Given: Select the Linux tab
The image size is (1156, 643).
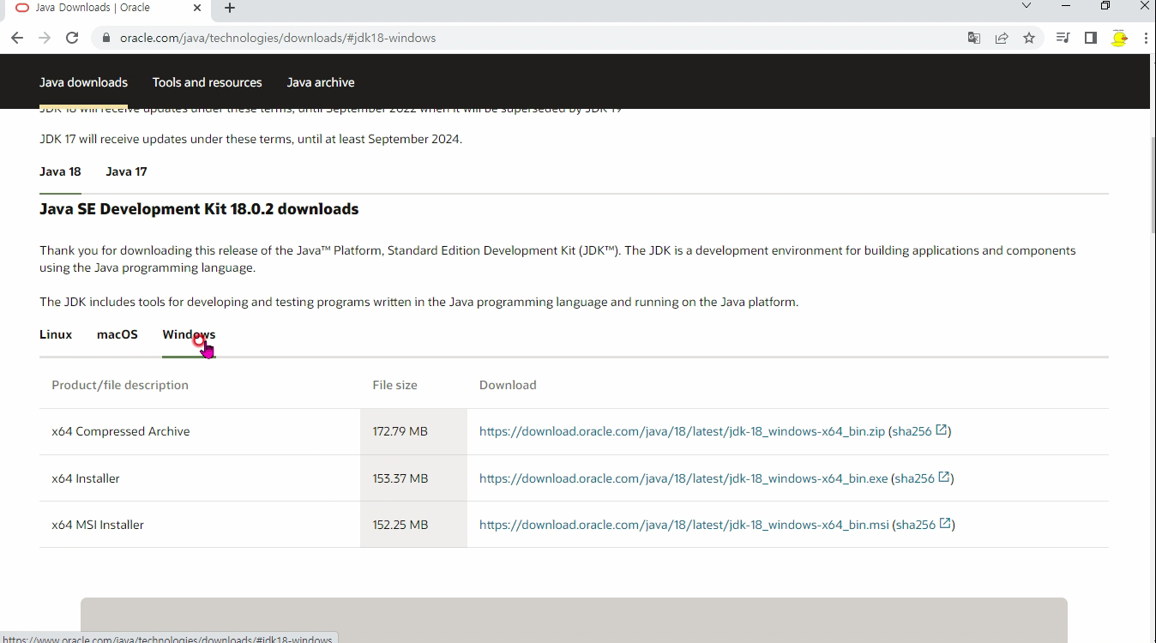Looking at the screenshot, I should [x=56, y=334].
